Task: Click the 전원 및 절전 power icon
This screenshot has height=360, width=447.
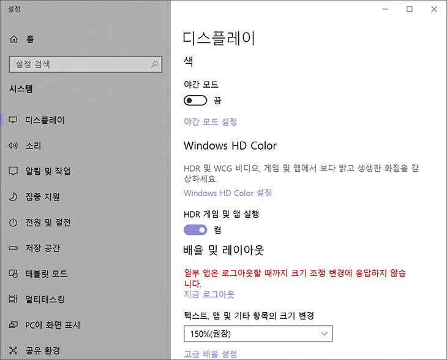Action: 13,223
